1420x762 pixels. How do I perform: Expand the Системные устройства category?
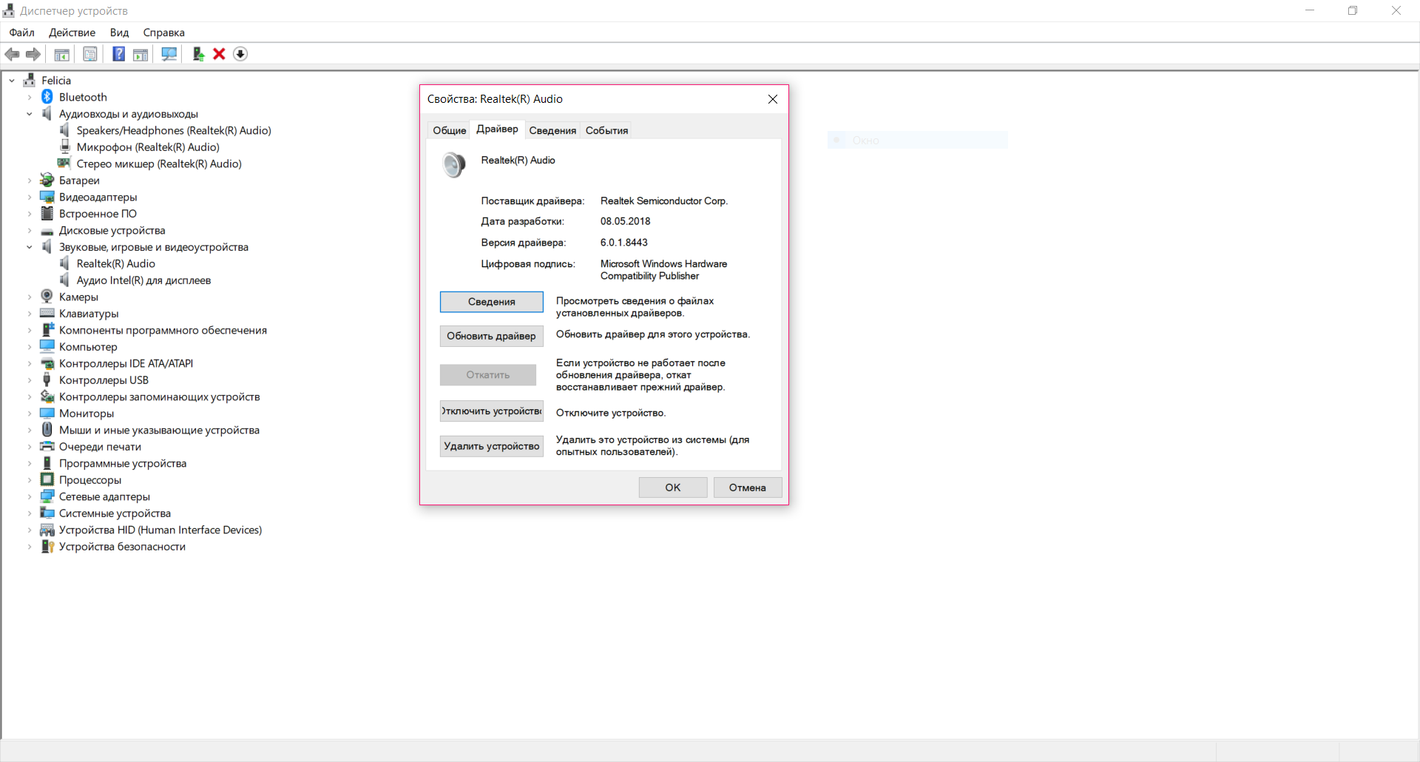(30, 513)
